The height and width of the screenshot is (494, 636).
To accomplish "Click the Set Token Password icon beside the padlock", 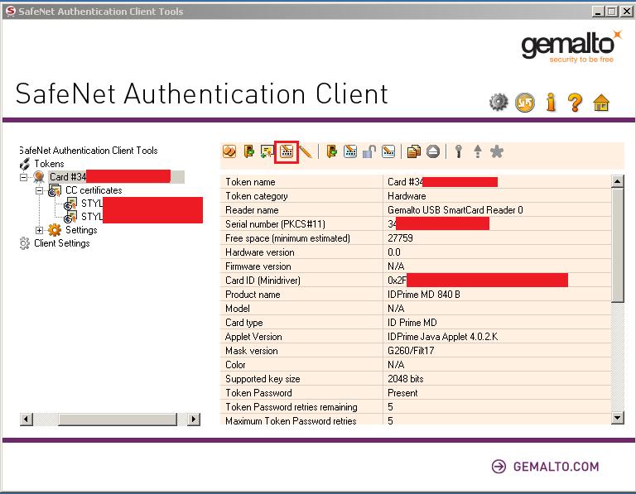I will pos(388,151).
